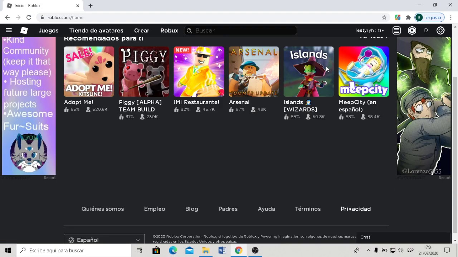Screen dimensions: 458x257
Task: Open the Blog footer link
Action: 191,209
